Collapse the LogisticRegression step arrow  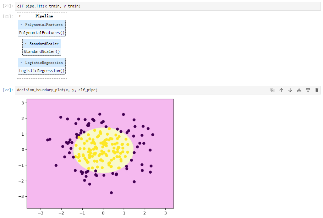point(21,62)
